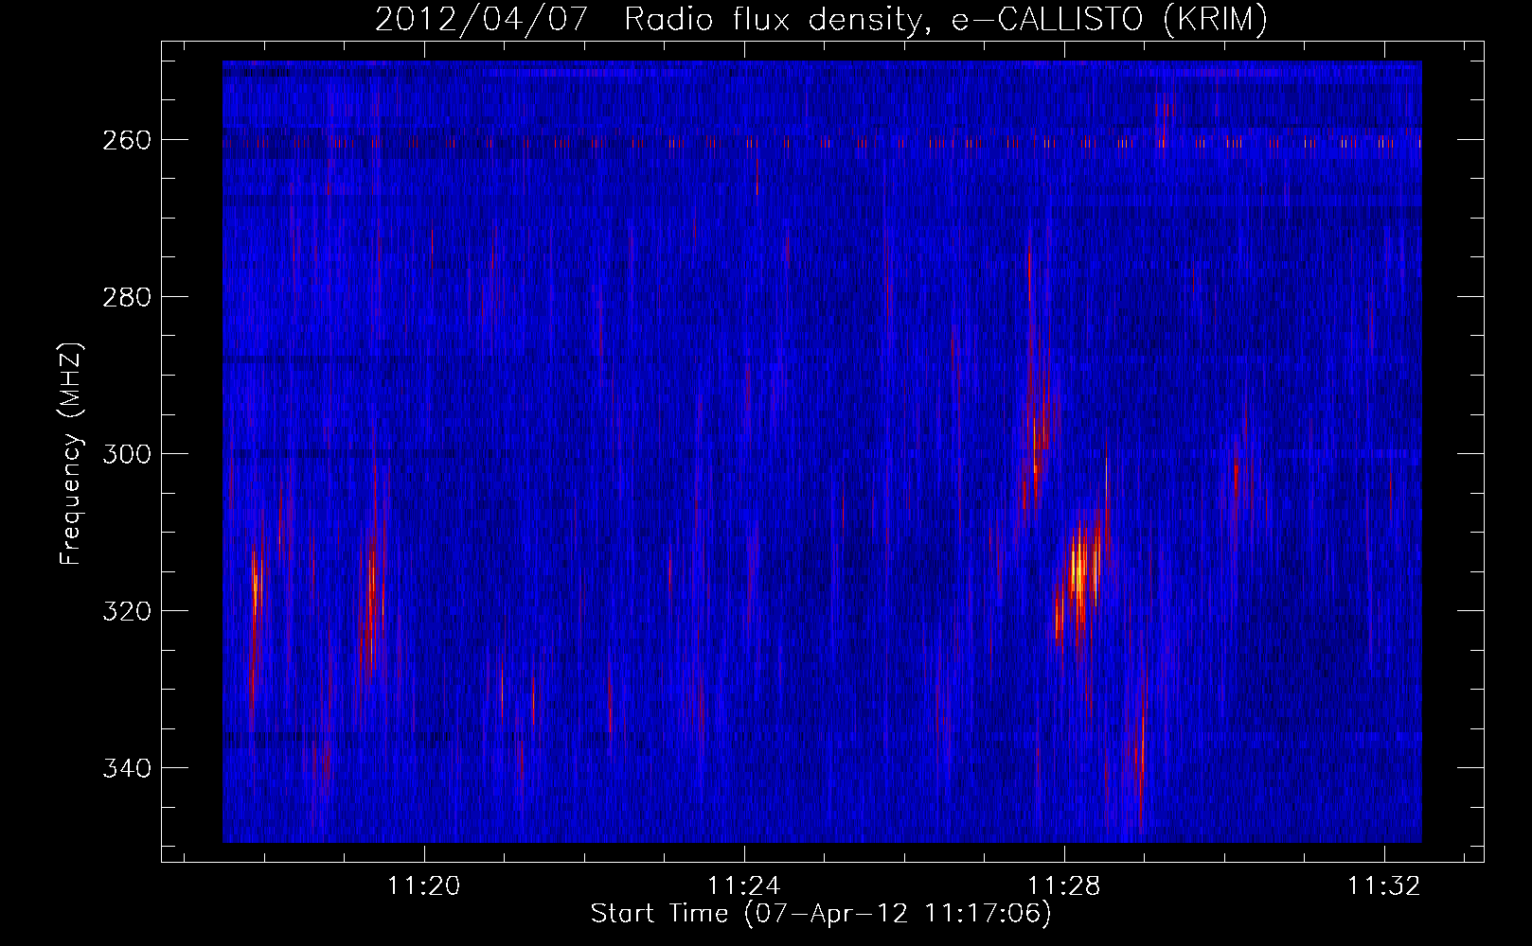The height and width of the screenshot is (946, 1532).
Task: Click the 320 frequency tick label
Action: (x=127, y=611)
